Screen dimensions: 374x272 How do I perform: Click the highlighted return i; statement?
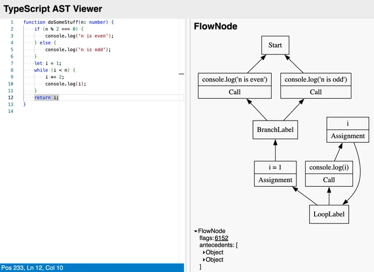[47, 97]
